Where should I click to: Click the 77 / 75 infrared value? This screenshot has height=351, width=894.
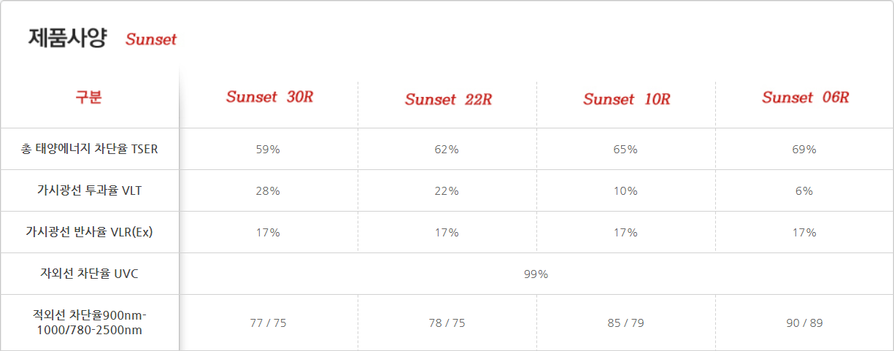point(268,323)
